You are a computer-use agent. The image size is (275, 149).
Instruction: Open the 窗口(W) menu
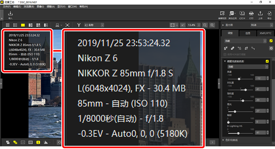72,6
